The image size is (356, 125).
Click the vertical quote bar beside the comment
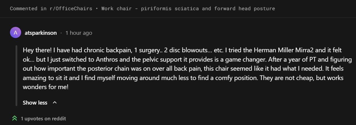click(16, 75)
